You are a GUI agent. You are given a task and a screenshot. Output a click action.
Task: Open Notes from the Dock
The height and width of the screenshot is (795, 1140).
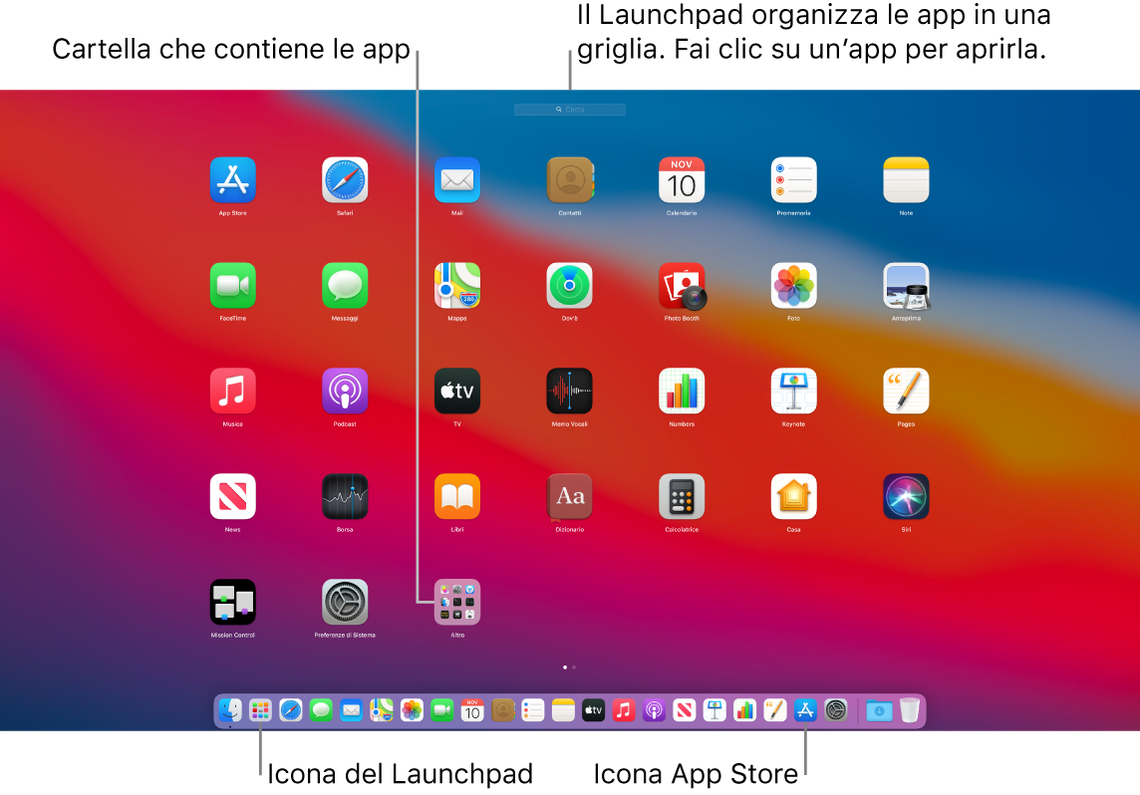click(563, 710)
